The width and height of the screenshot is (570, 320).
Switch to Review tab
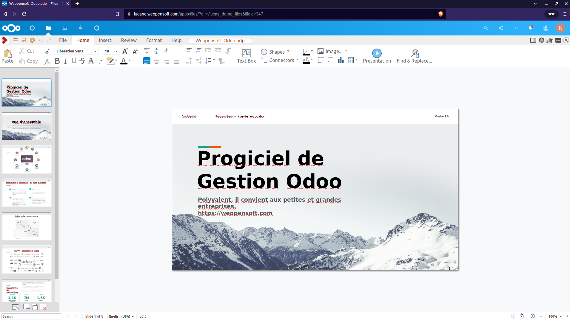[129, 40]
